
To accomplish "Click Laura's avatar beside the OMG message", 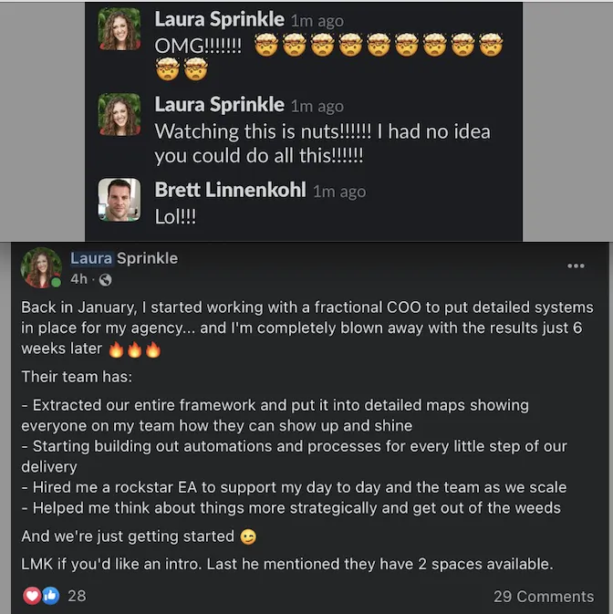I will (119, 29).
